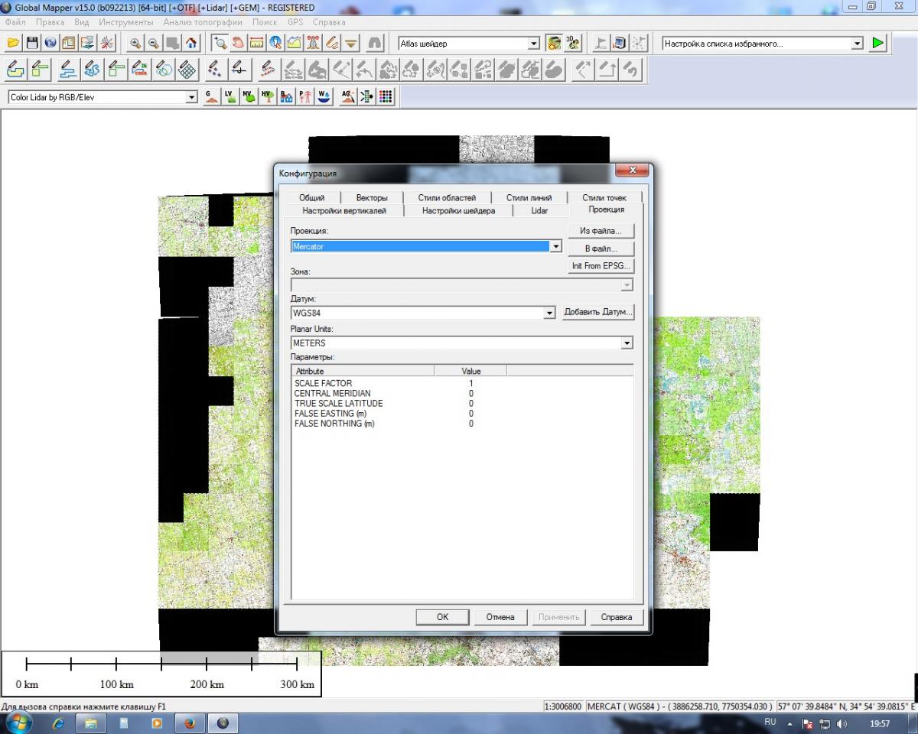
Task: Toggle the hill shading icon beside Atlas shader
Action: (x=554, y=44)
